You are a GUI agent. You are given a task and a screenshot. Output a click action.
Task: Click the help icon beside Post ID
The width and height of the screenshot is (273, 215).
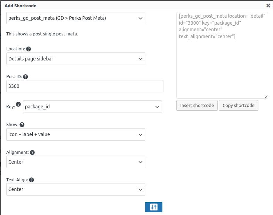coord(25,77)
